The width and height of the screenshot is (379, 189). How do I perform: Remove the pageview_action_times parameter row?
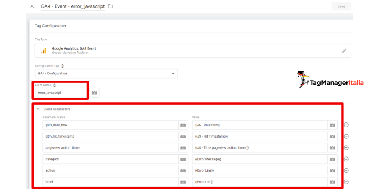tap(346, 147)
